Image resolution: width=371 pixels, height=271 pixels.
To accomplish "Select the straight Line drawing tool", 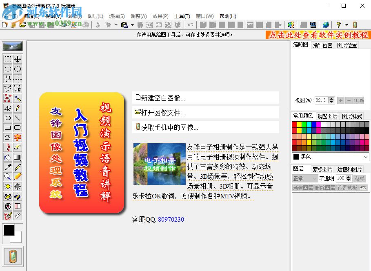I will pos(17,118).
